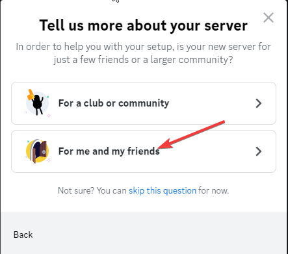Viewport: 288px width, 254px height.
Task: Click the word 'friends' in the second option
Action: pyautogui.click(x=143, y=151)
